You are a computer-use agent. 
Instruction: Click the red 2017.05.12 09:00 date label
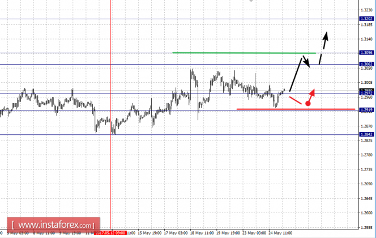pyautogui.click(x=110, y=233)
